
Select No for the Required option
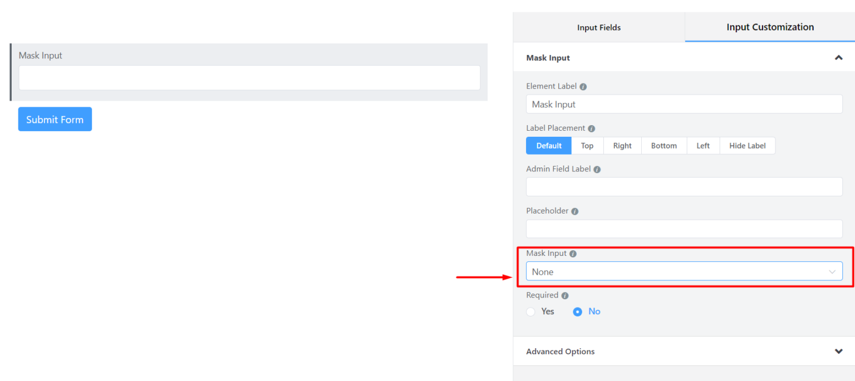tap(577, 311)
